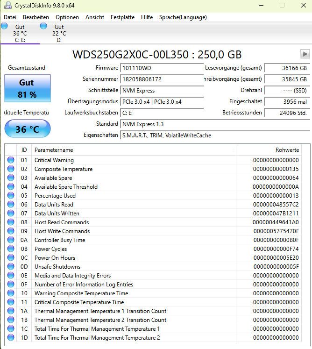Click status icon of Host Write Commands row
The image size is (312, 349).
pos(11,231)
